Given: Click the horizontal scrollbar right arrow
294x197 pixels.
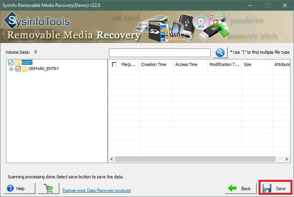Looking at the screenshot, I should (286, 159).
